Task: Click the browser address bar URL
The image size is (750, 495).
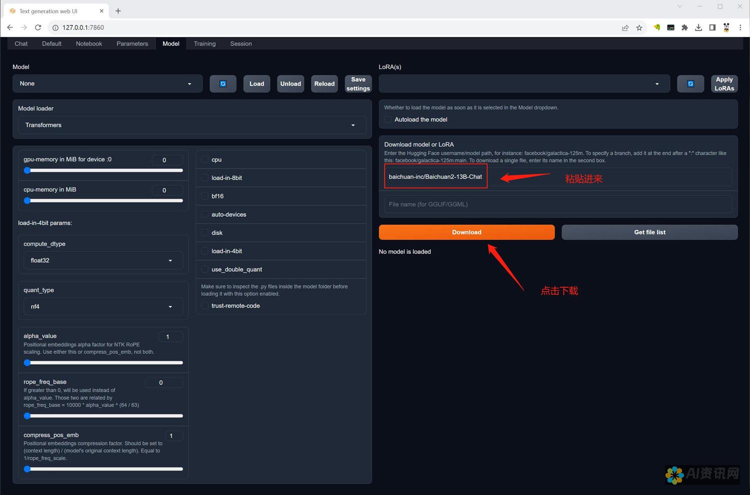Action: pyautogui.click(x=83, y=28)
